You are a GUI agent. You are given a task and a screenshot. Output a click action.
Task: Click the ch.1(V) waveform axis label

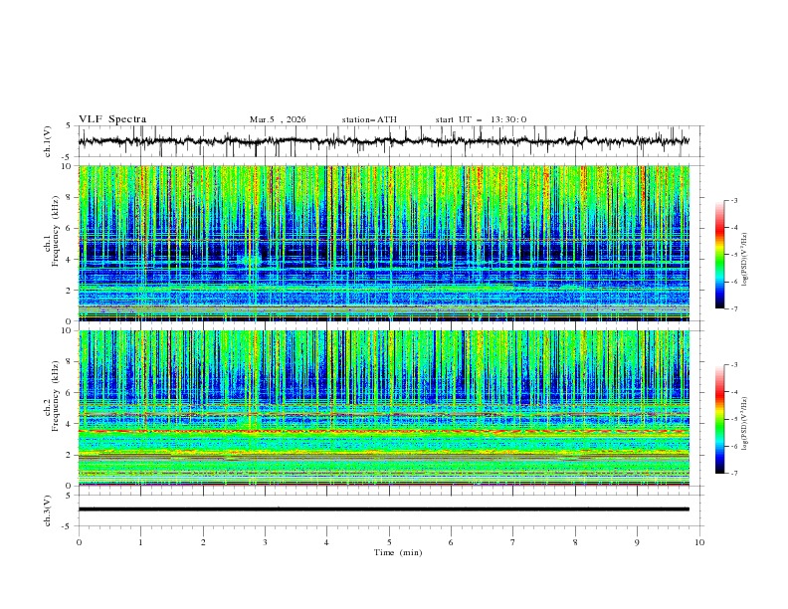(48, 141)
